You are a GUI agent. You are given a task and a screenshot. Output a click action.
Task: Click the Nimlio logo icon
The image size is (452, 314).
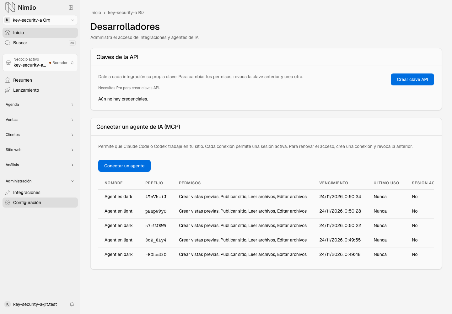point(10,7)
